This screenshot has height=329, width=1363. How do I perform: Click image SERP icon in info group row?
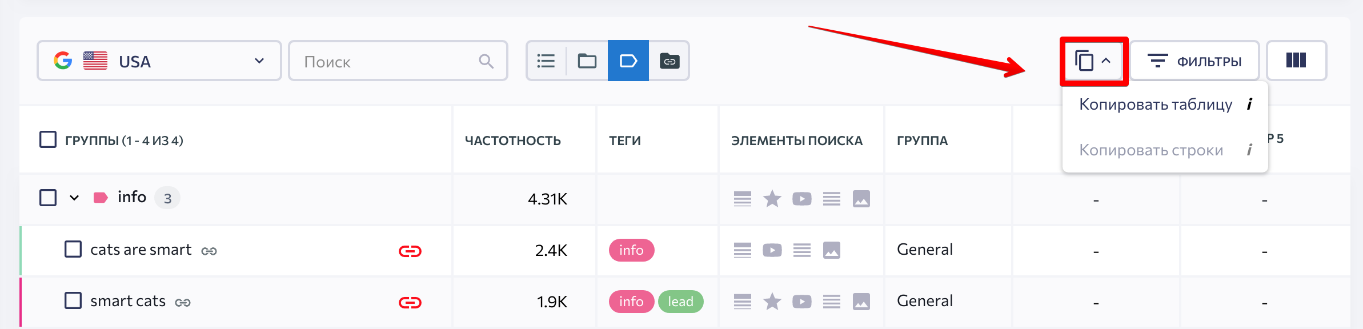click(x=861, y=199)
